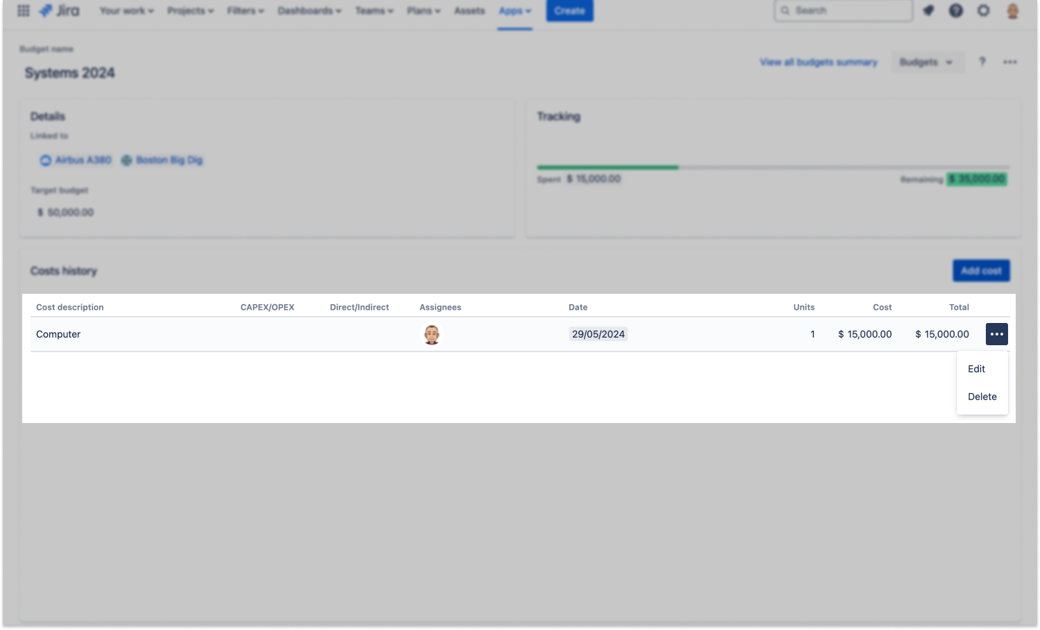Select Delete from the row menu
Screen dimensions: 1040x630
(982, 396)
